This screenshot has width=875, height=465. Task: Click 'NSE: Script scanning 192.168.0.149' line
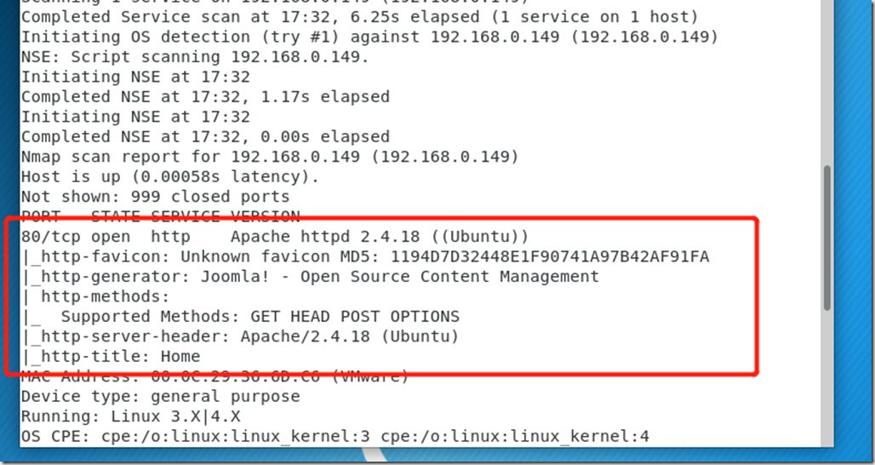(x=195, y=57)
